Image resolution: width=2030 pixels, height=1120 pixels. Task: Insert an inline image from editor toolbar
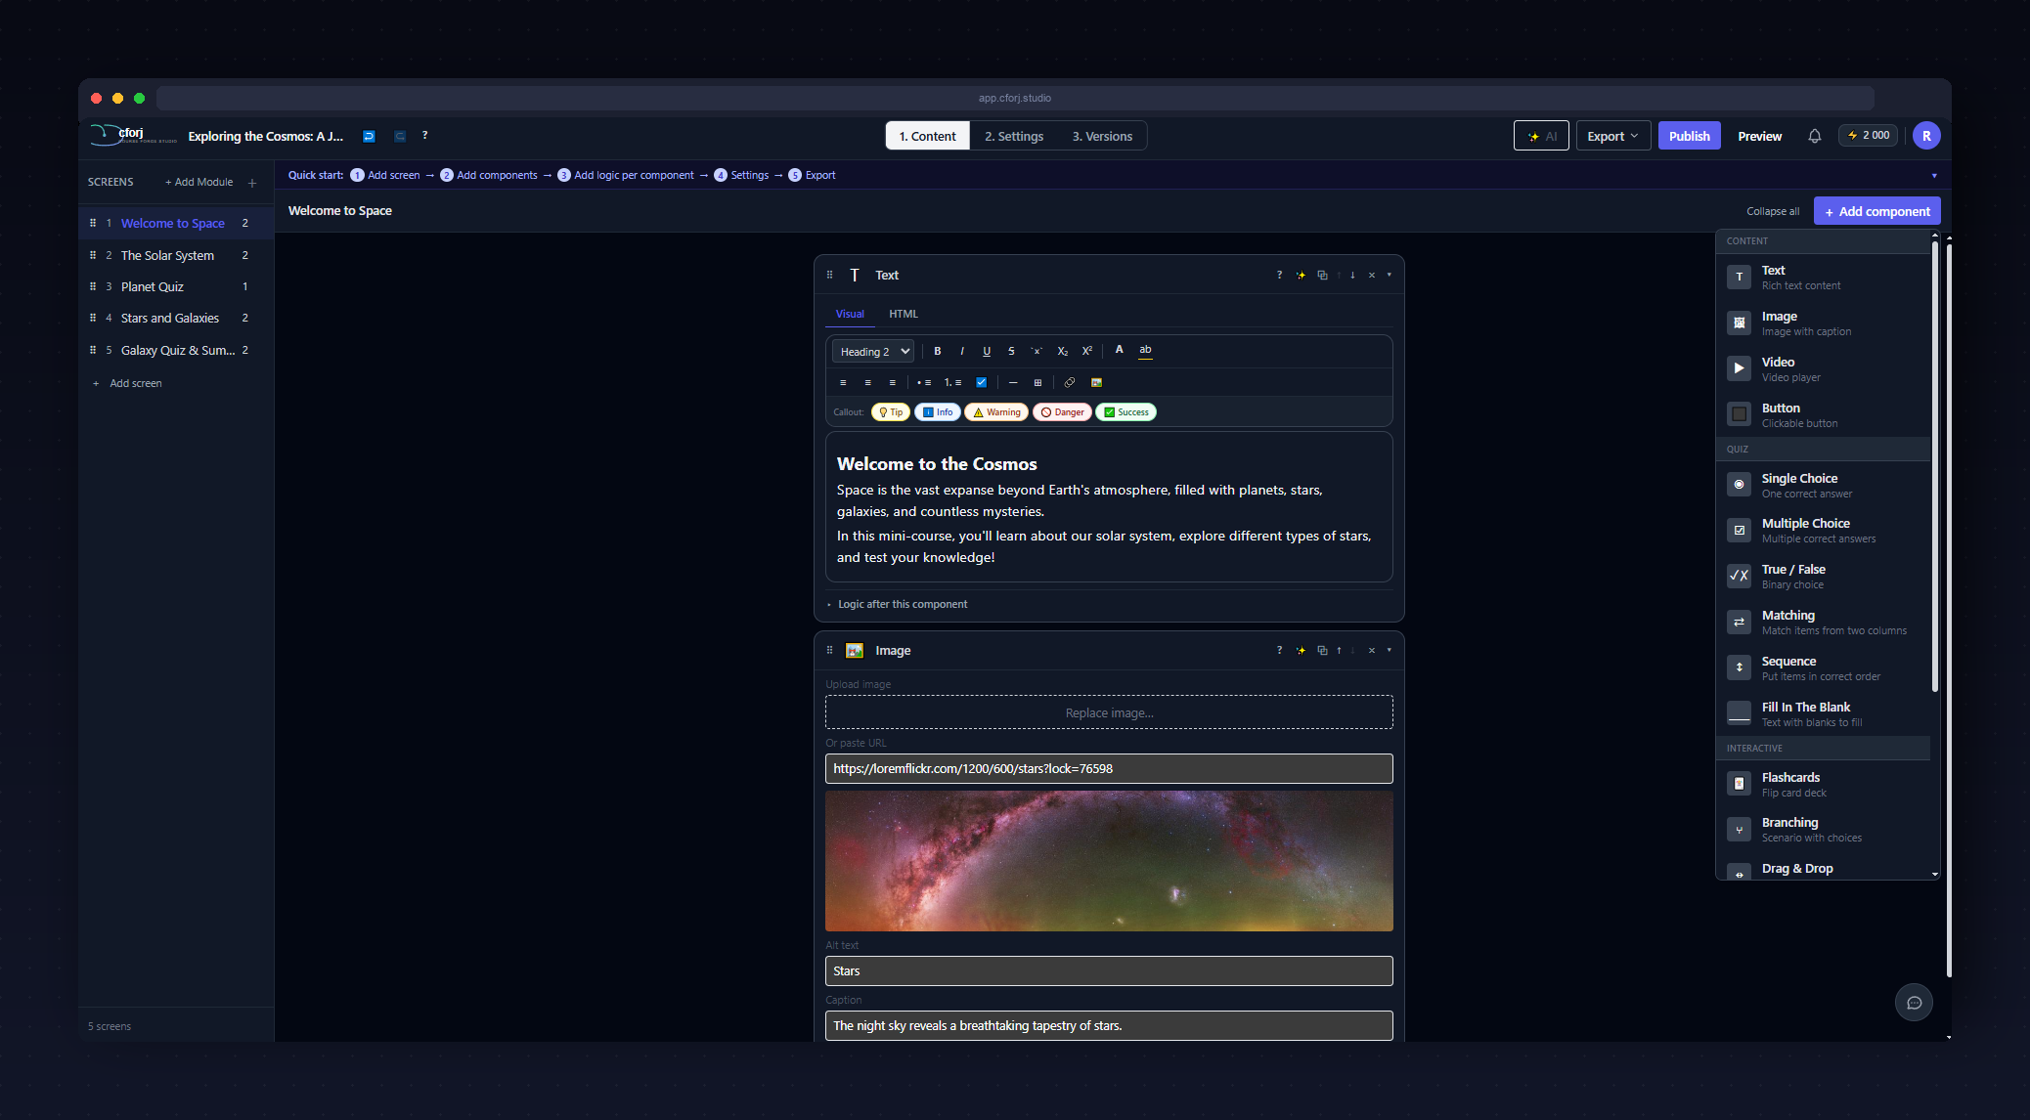coord(1096,382)
